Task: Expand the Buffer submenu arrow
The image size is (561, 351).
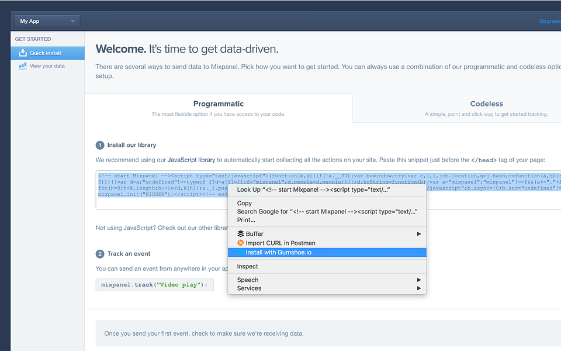Action: (418, 233)
